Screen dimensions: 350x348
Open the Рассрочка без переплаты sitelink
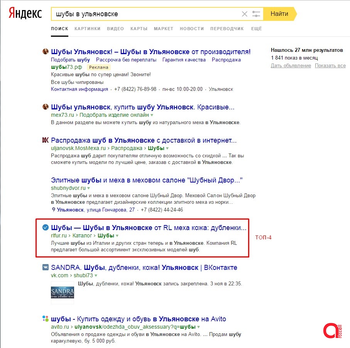click(x=126, y=60)
